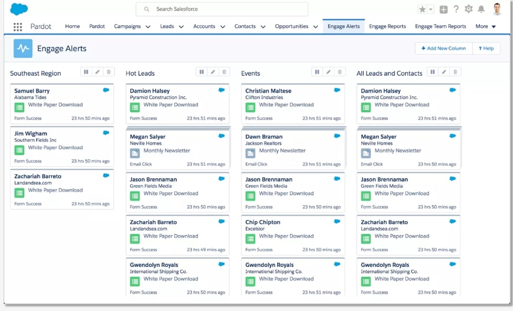Expand the Contacts menu chevron
The image size is (513, 311).
[x=263, y=27]
